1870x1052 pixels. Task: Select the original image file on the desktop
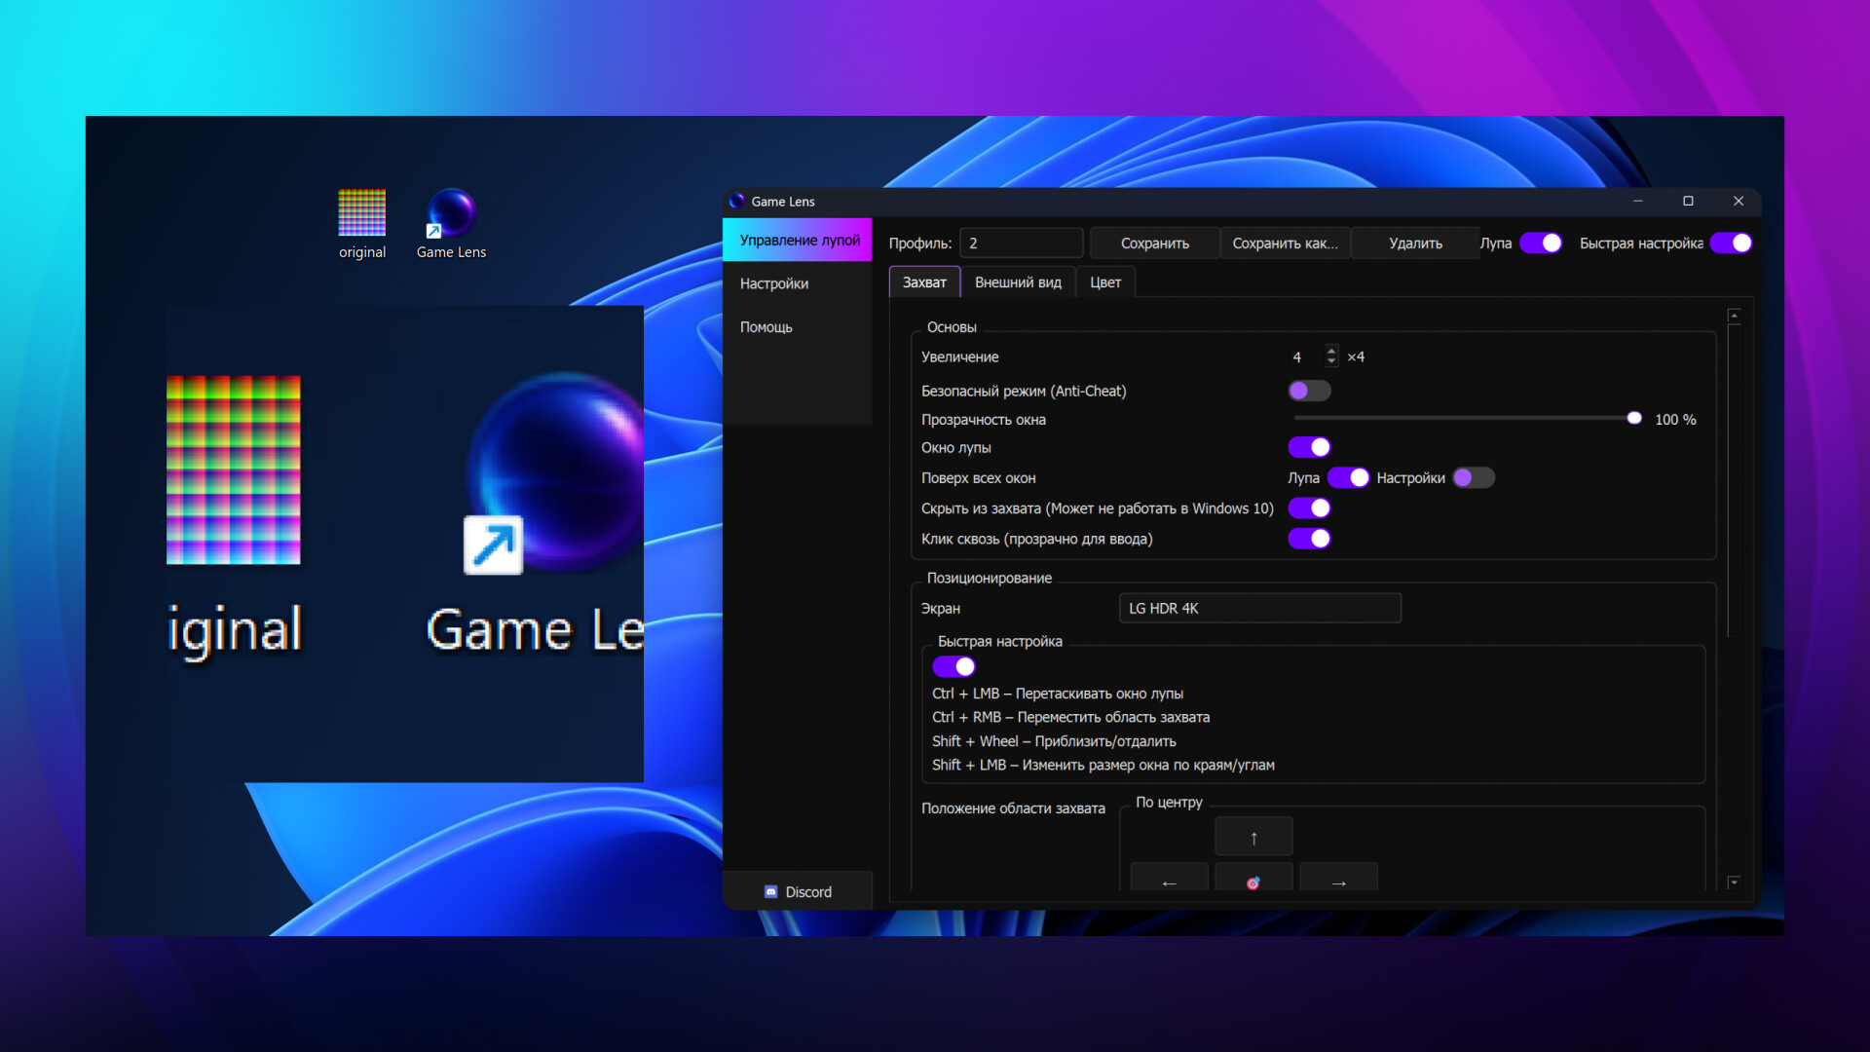pyautogui.click(x=361, y=212)
